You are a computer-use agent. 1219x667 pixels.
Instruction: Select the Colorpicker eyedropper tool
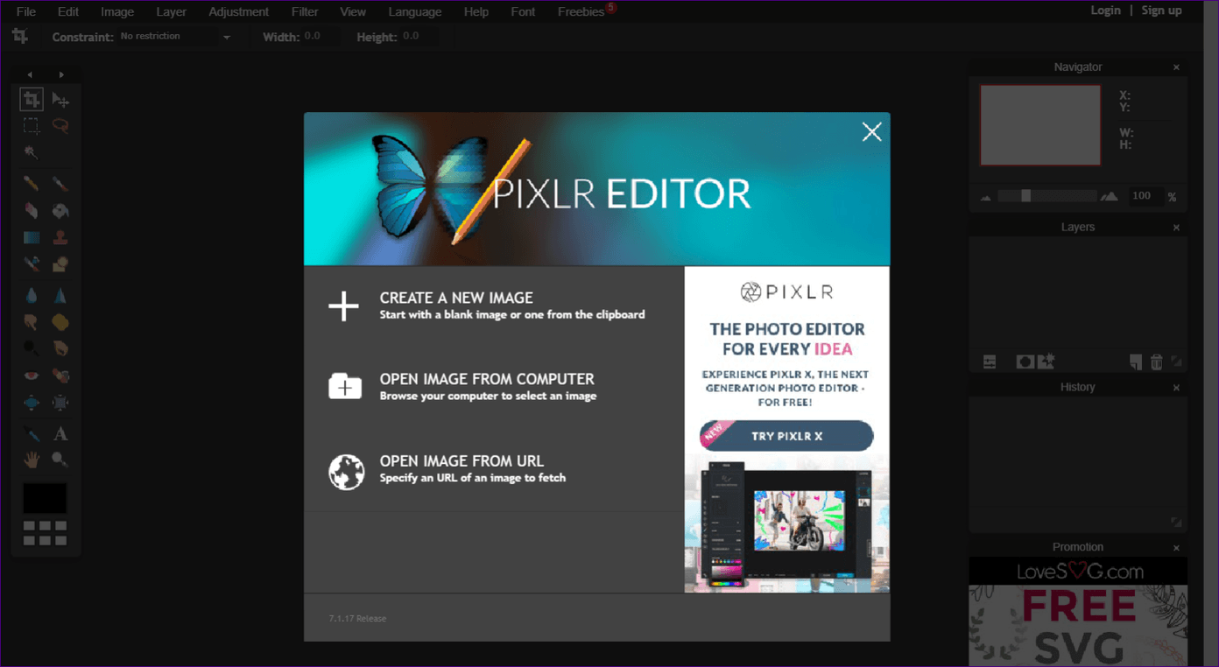(32, 434)
